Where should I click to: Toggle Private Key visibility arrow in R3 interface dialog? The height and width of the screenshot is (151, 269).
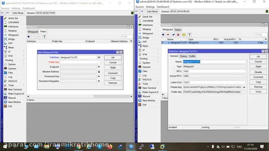coord(244,87)
